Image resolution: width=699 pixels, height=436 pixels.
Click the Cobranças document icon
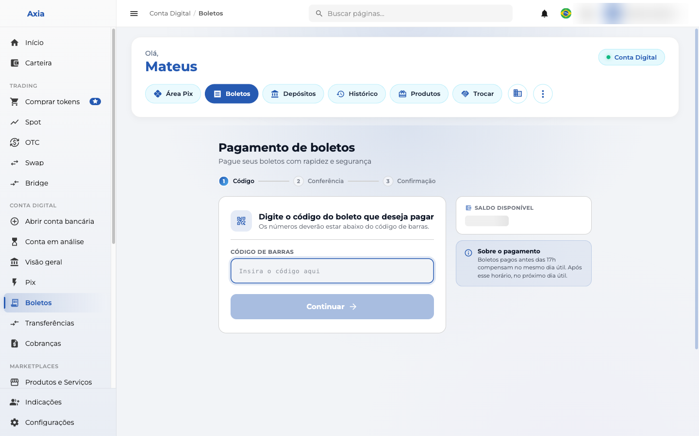(15, 343)
